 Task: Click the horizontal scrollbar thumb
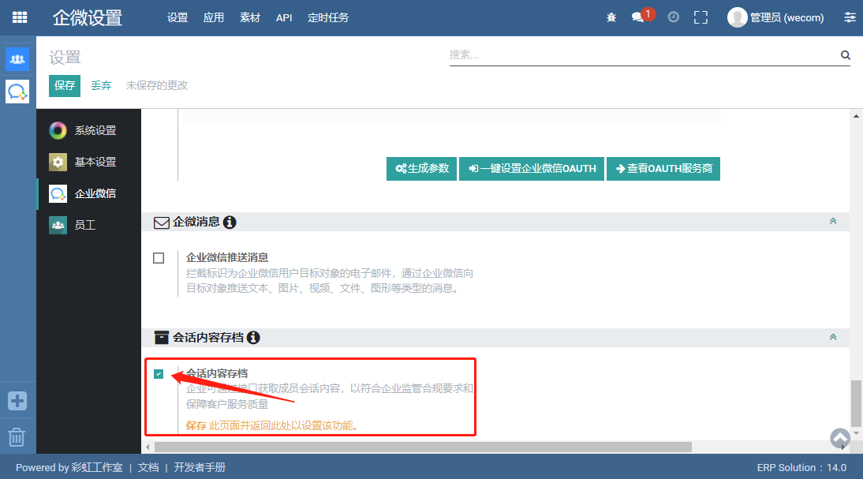coord(423,447)
